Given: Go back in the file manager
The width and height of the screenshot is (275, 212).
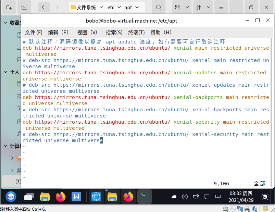Looking at the screenshot, I should coord(44,7).
